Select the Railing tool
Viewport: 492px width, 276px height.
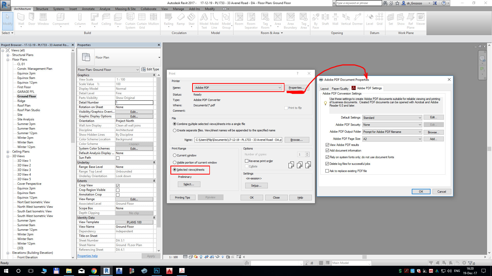168,19
